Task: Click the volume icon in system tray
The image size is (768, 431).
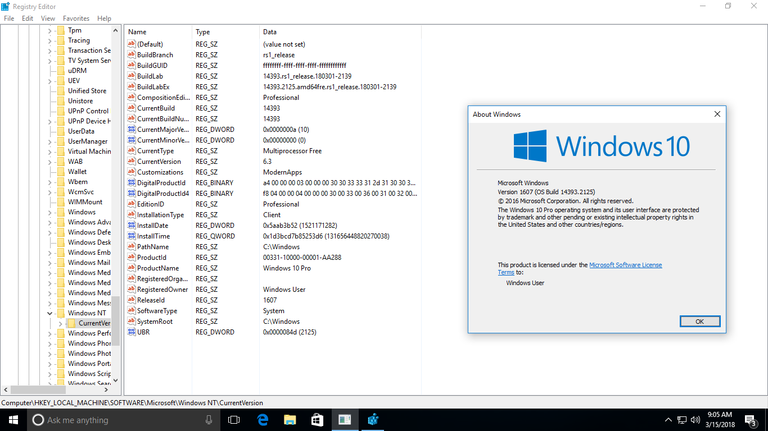Action: coord(695,420)
